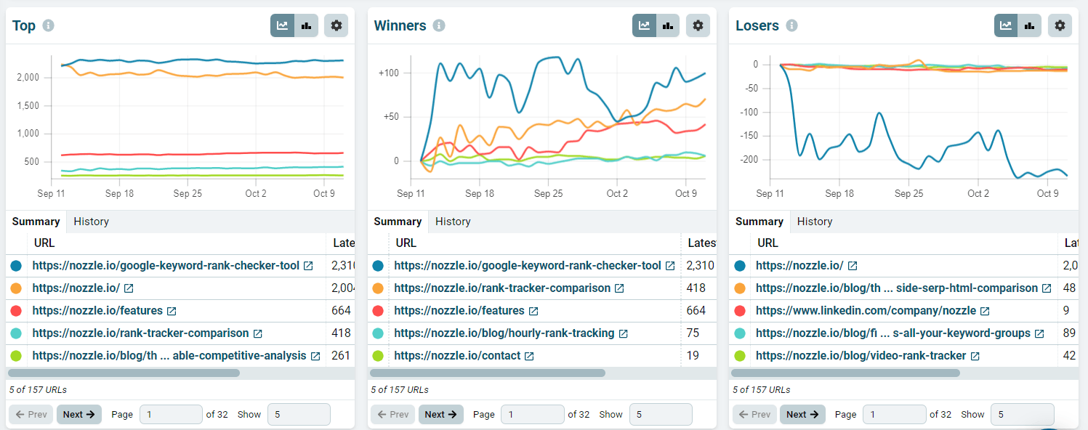Image resolution: width=1088 pixels, height=430 pixels.
Task: Open external link icon for linkedin.com/company/nozzle
Action: pyautogui.click(x=985, y=311)
